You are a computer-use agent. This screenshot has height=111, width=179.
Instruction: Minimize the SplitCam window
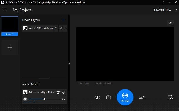pos(170,2)
